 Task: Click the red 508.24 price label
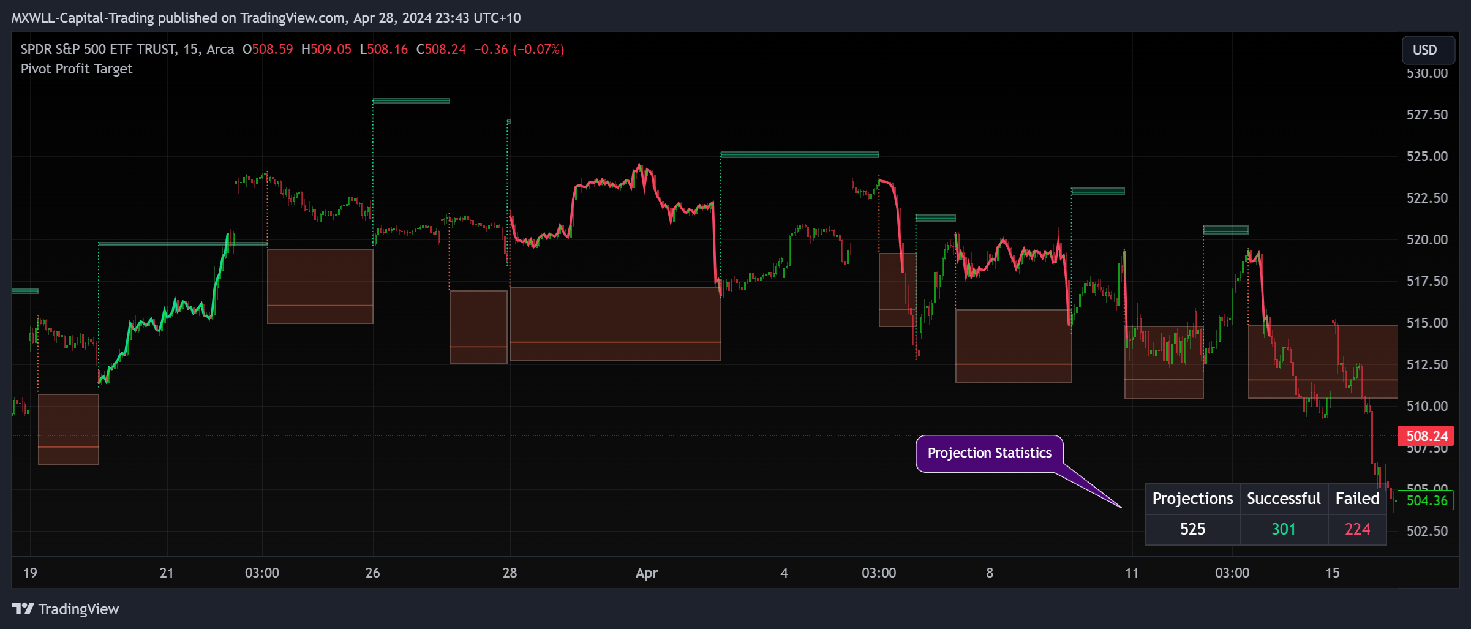pos(1426,436)
